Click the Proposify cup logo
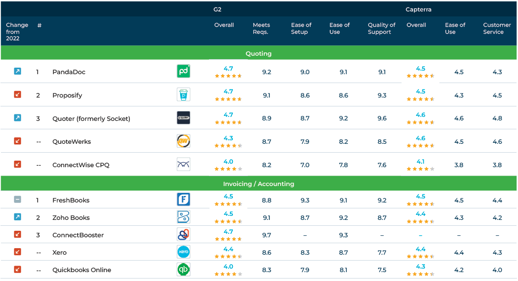This screenshot has height=281, width=518. tap(183, 95)
